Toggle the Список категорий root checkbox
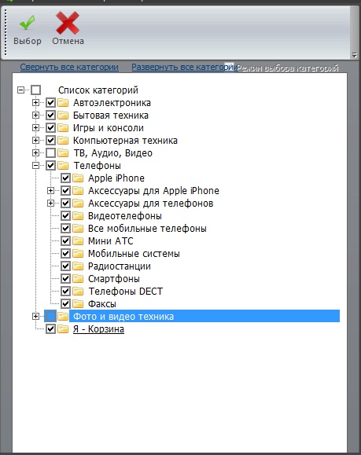 tap(35, 90)
